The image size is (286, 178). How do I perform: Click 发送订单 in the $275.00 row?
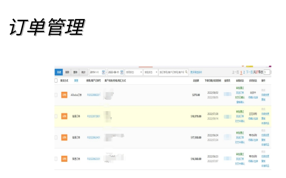tap(240, 93)
